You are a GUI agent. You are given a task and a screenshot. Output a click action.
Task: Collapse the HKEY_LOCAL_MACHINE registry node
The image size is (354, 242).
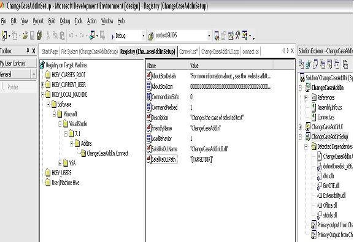pos(42,94)
